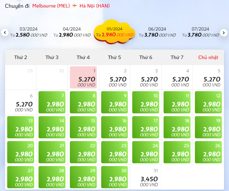The width and height of the screenshot is (229, 191).
Task: Click the airplane icon between cities
Action: tap(75, 6)
